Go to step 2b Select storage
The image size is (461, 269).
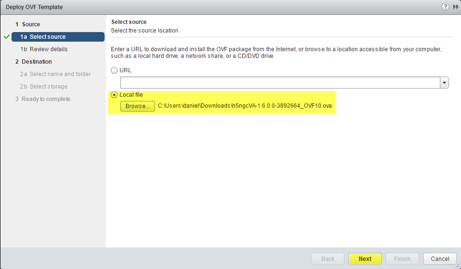(44, 87)
